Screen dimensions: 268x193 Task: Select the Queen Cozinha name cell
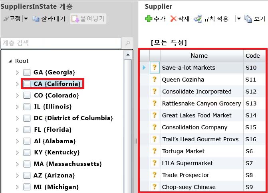tap(202, 80)
